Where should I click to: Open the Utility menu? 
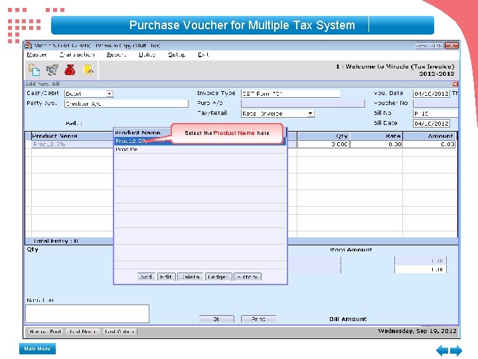click(147, 55)
